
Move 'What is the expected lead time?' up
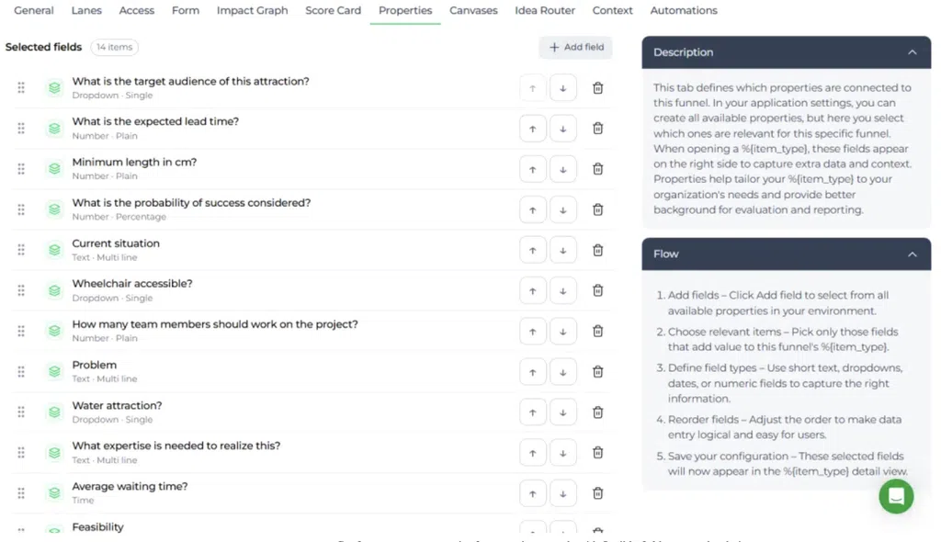(532, 129)
